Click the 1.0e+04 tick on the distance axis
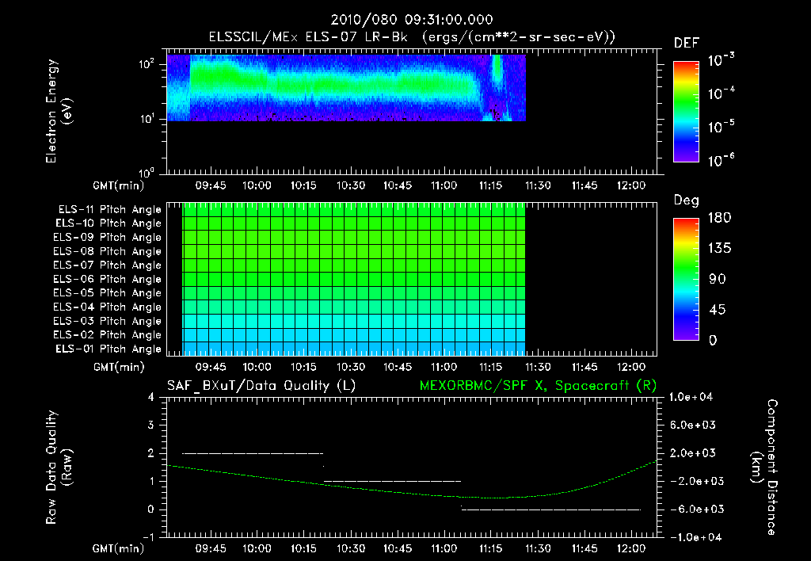811x561 pixels. point(691,397)
